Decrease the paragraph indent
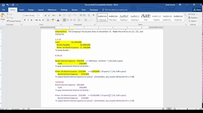This screenshot has width=203, height=113. [x=81, y=15]
